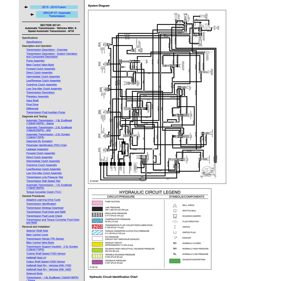Open the Specifications link
The height and width of the screenshot is (281, 281).
pyautogui.click(x=34, y=42)
